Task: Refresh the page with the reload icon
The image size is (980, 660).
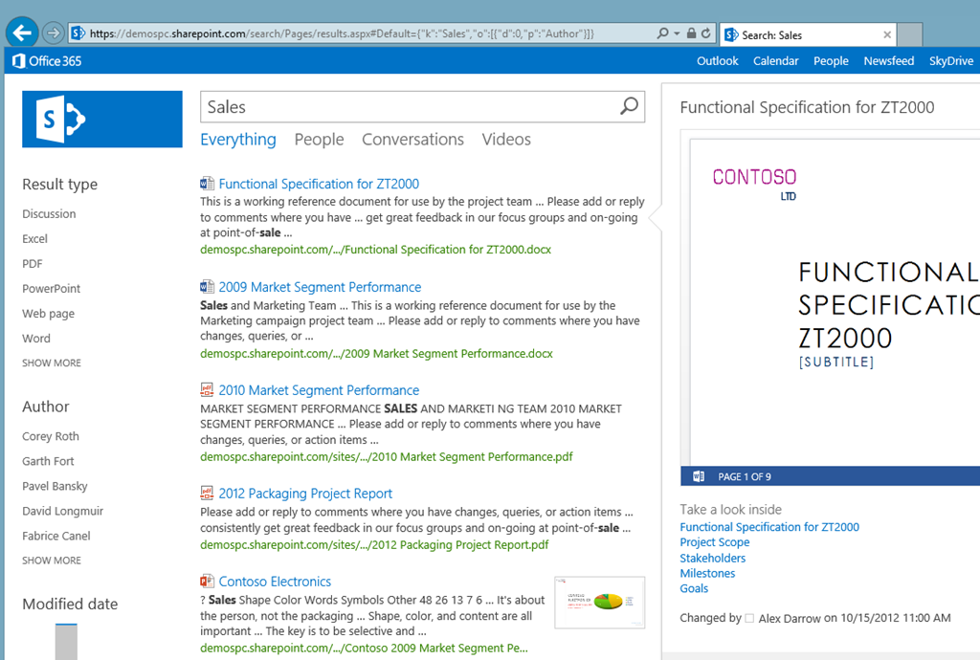Action: tap(705, 33)
